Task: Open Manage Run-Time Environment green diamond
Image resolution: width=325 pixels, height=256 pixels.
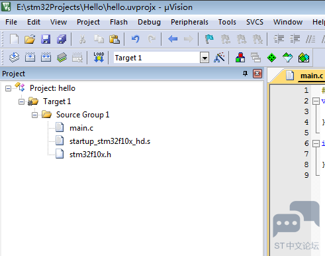Action: 271,58
